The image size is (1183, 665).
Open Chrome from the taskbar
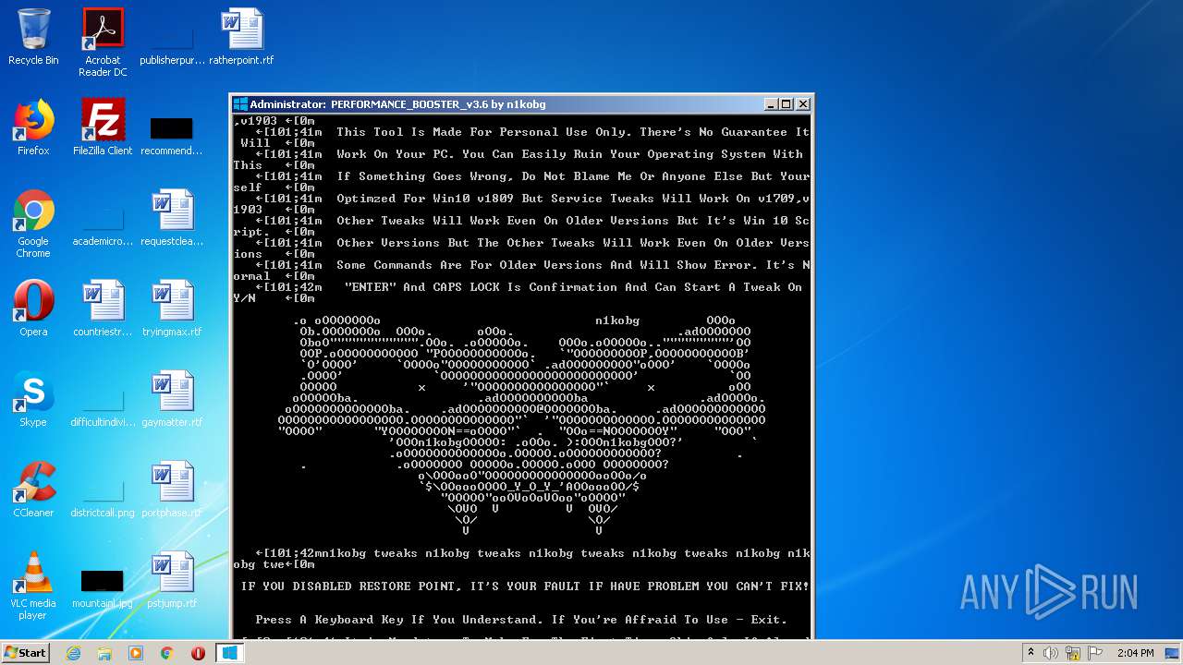(x=166, y=653)
